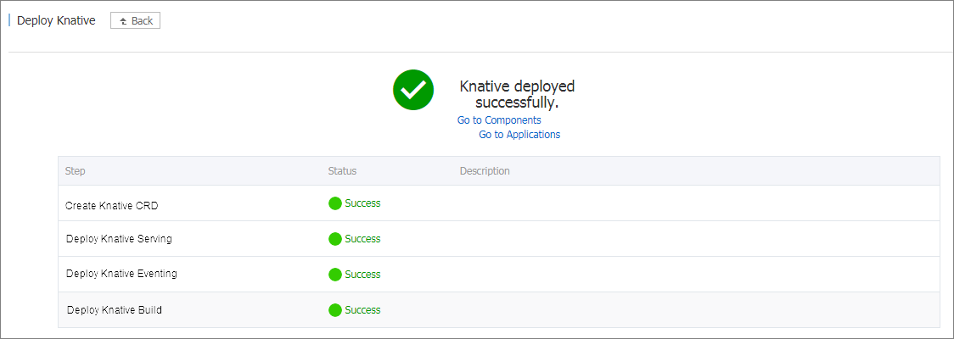Click the Status column header
This screenshot has height=339, width=954.
tap(342, 171)
